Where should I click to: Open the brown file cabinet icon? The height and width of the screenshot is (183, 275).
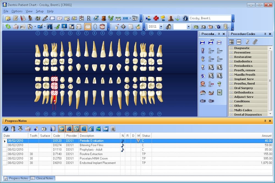click(x=104, y=18)
